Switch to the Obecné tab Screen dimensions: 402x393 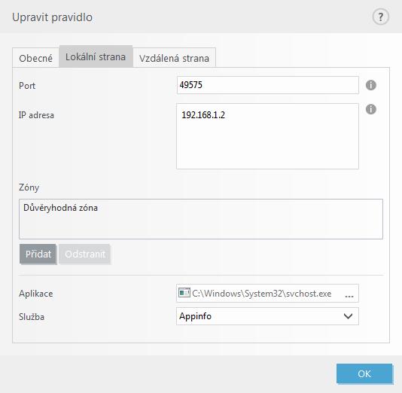36,58
